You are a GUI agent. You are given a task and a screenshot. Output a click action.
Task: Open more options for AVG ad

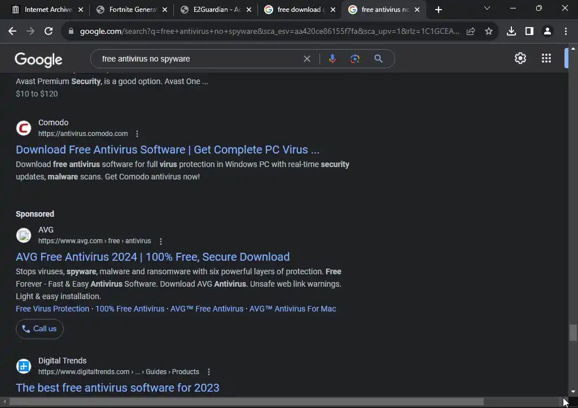pos(160,242)
